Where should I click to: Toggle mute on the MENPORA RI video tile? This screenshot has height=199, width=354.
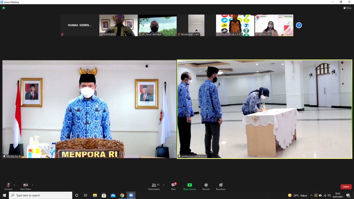tap(4, 156)
